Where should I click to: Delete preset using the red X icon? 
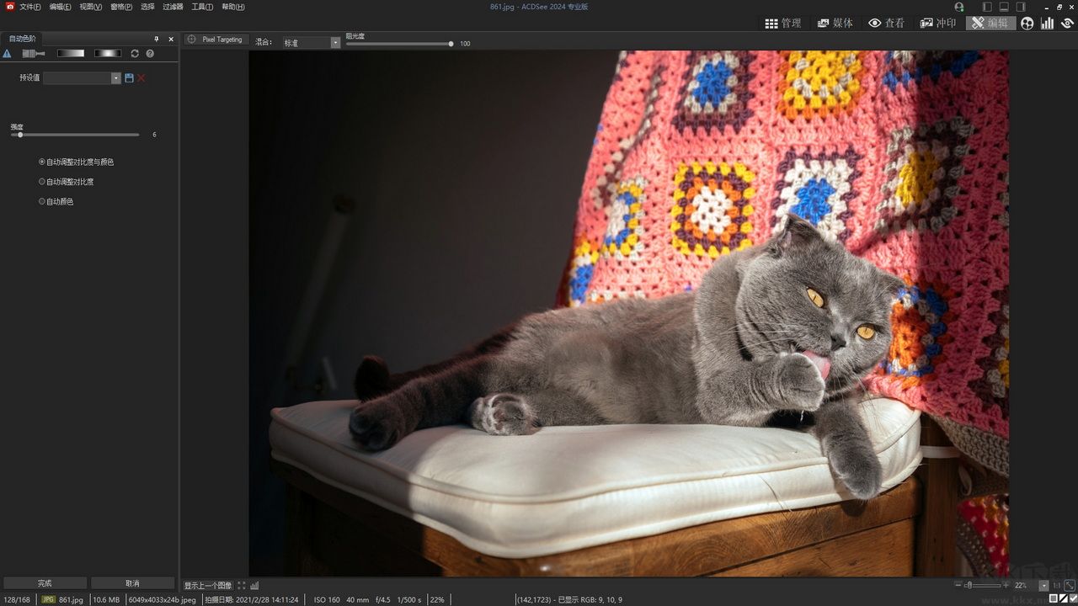pyautogui.click(x=141, y=77)
